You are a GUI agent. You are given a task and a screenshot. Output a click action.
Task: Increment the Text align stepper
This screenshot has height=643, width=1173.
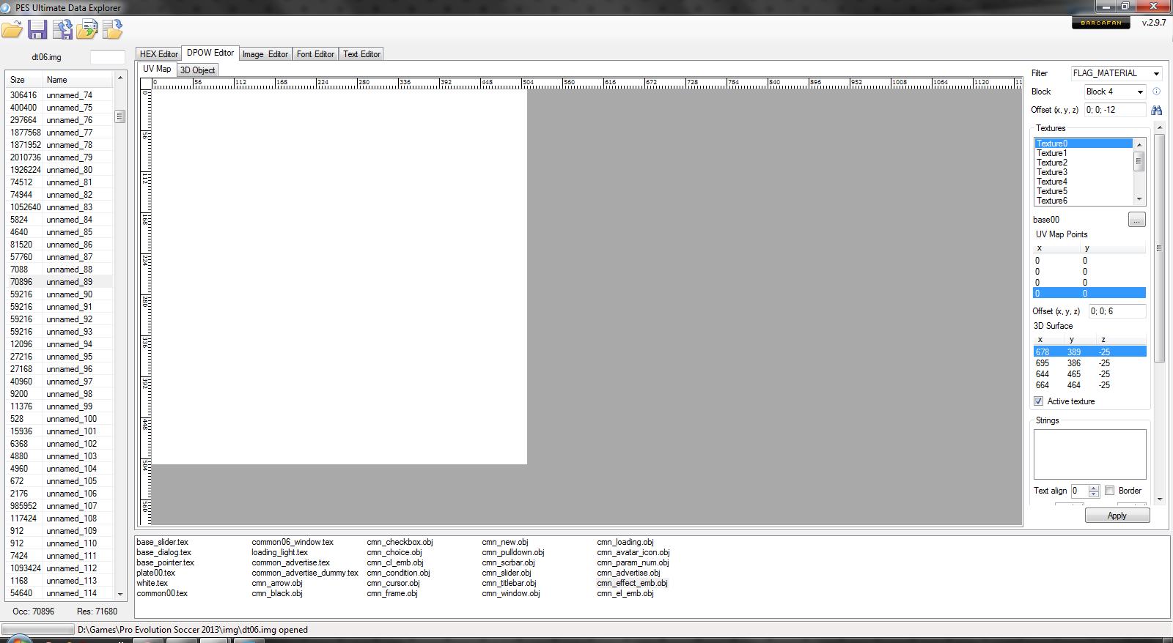click(x=1094, y=488)
